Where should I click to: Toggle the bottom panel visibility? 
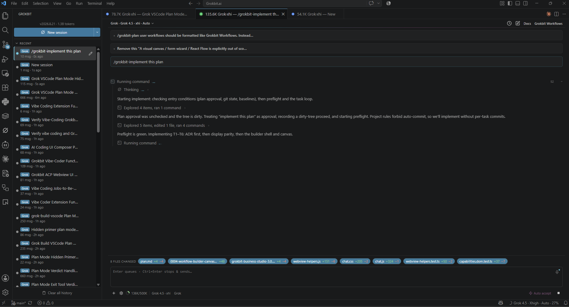pos(518,3)
